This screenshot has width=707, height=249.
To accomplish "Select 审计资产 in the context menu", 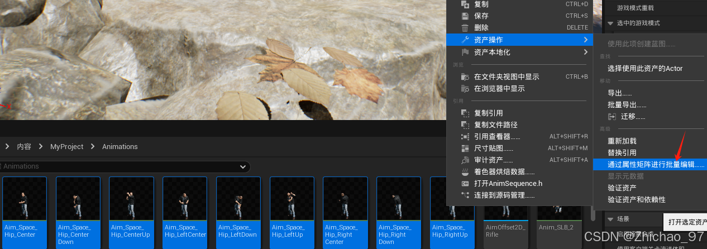I will click(493, 160).
